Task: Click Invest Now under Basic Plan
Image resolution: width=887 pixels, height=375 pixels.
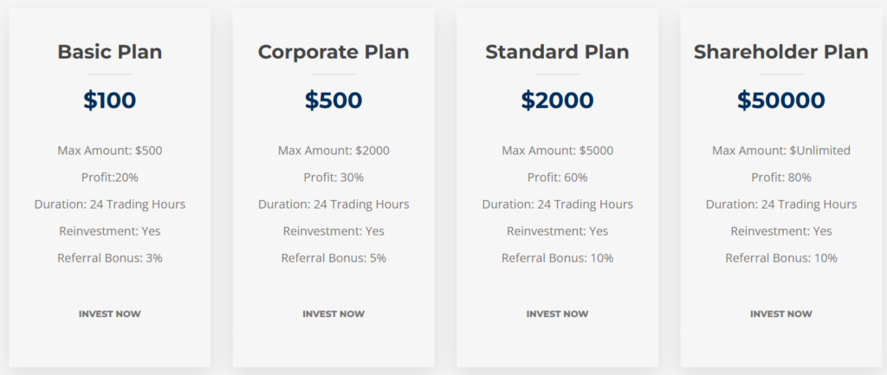Action: click(x=109, y=314)
